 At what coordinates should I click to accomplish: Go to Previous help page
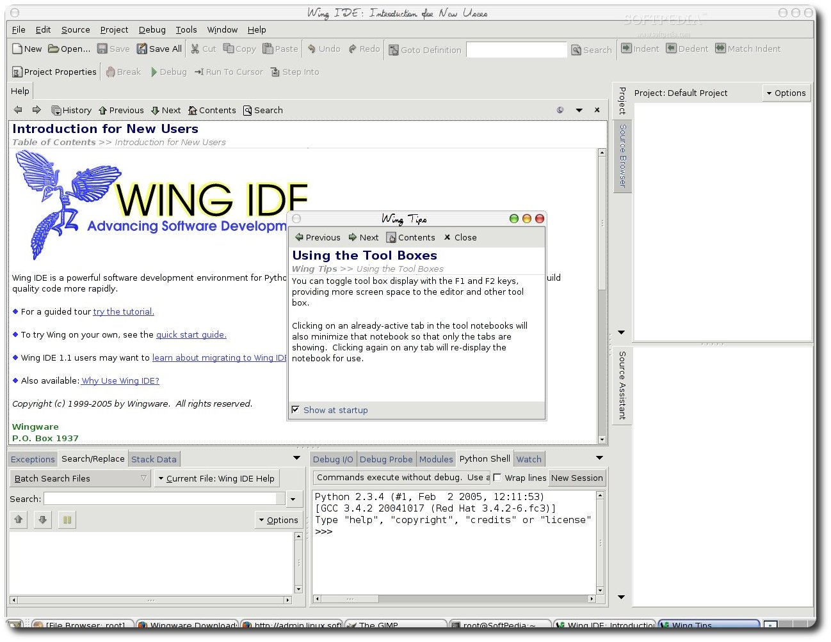pyautogui.click(x=121, y=111)
